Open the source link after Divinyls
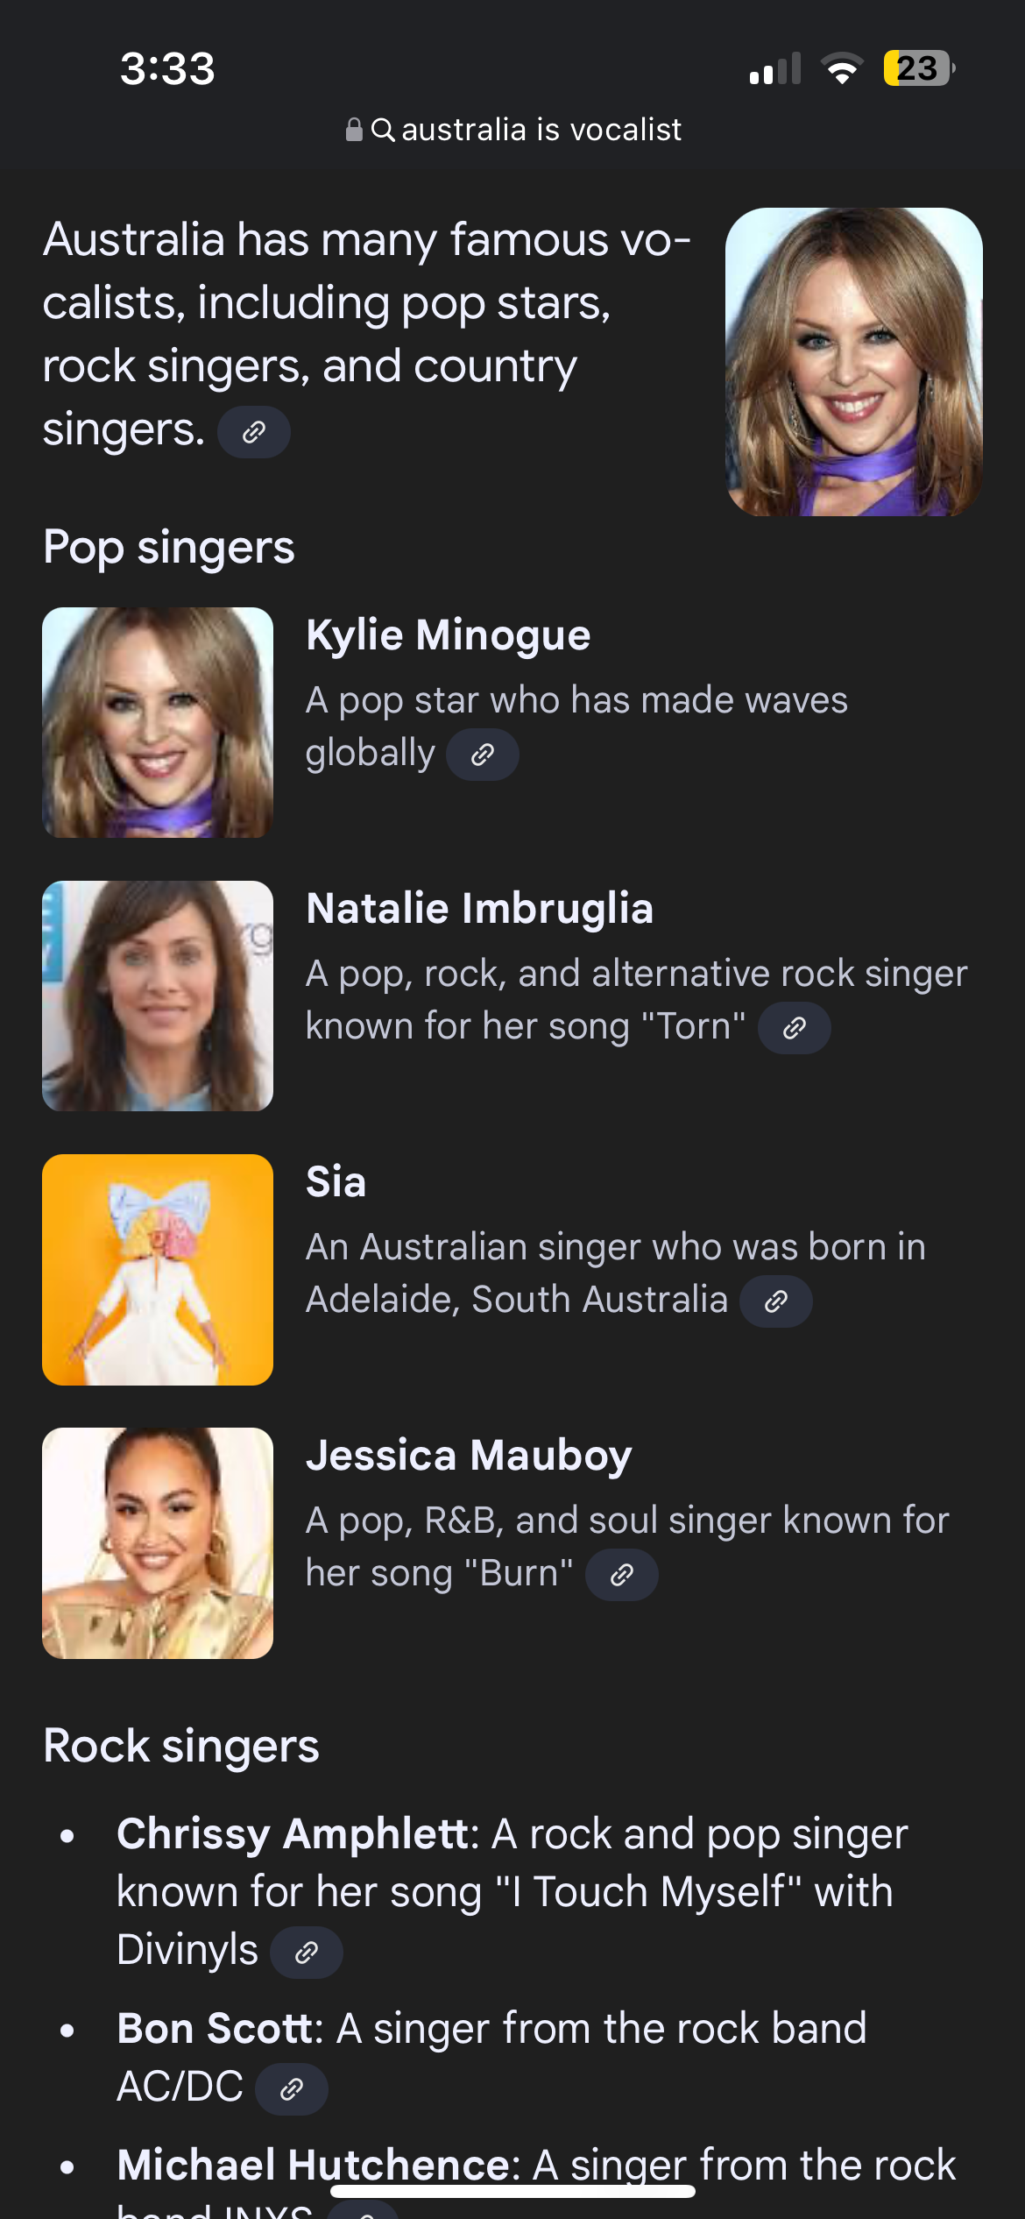Viewport: 1025px width, 2219px height. click(x=306, y=1953)
